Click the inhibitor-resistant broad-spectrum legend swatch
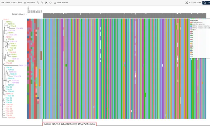The width and height of the screenshot is (210, 126). click(x=191, y=26)
